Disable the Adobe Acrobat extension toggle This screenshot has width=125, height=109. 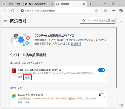point(101,70)
